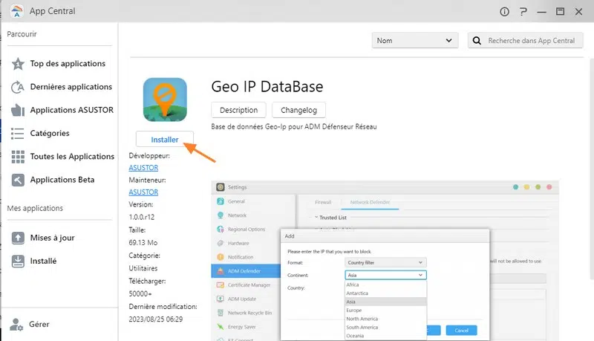Click the Geo IP DataBase app icon
The height and width of the screenshot is (341, 594).
point(165,100)
